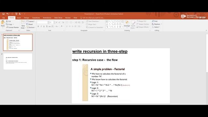Expand the Shapes gallery more arrow
Viewport: 208px width, 117px height.
pyautogui.click(x=123, y=27)
